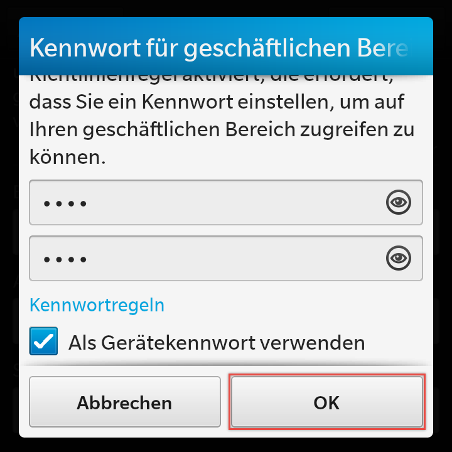Click the blue header bar's faded right end
The image size is (452, 452).
click(x=418, y=46)
